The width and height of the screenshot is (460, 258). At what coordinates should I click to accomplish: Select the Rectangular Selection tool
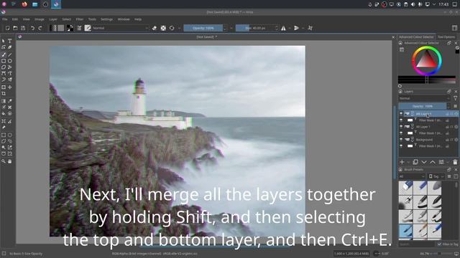pyautogui.click(x=4, y=135)
